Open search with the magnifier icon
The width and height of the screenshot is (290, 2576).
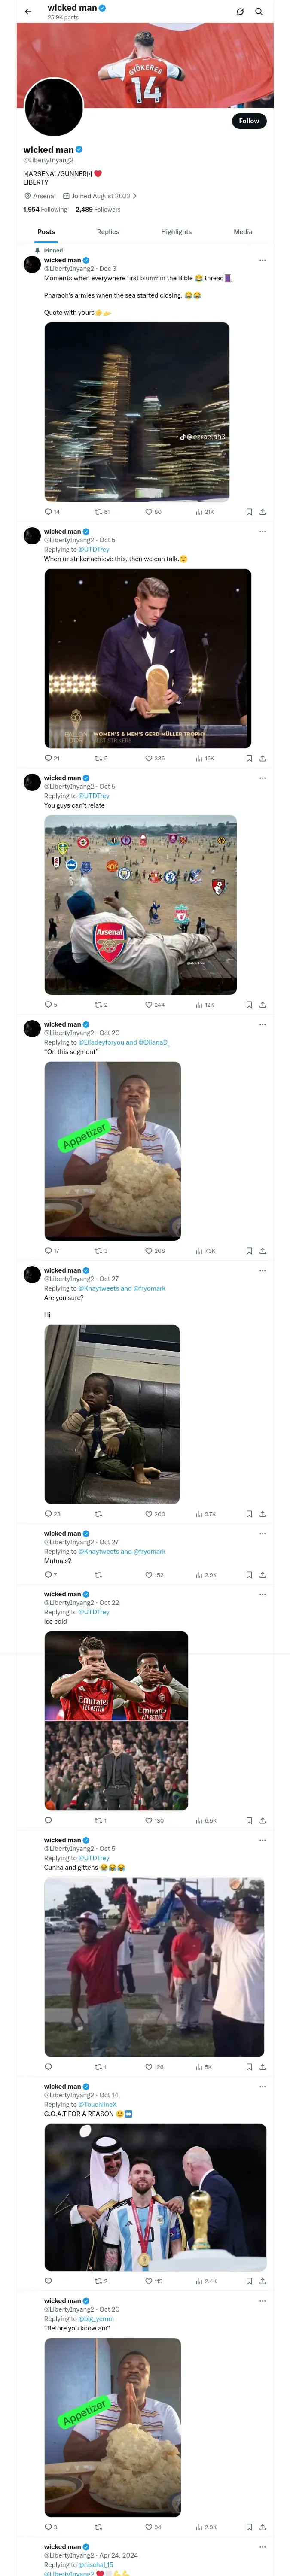[258, 12]
